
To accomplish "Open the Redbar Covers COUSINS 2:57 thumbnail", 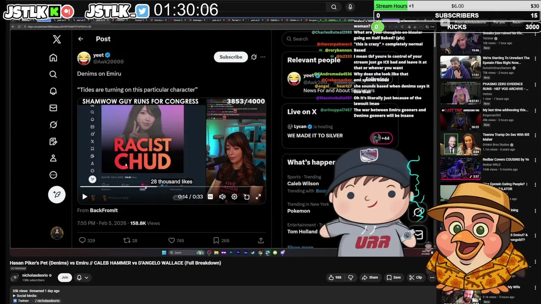I will click(460, 168).
